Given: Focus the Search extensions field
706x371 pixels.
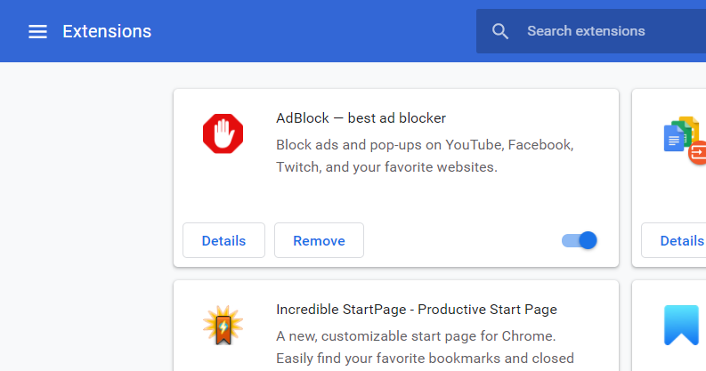Looking at the screenshot, I should [591, 31].
